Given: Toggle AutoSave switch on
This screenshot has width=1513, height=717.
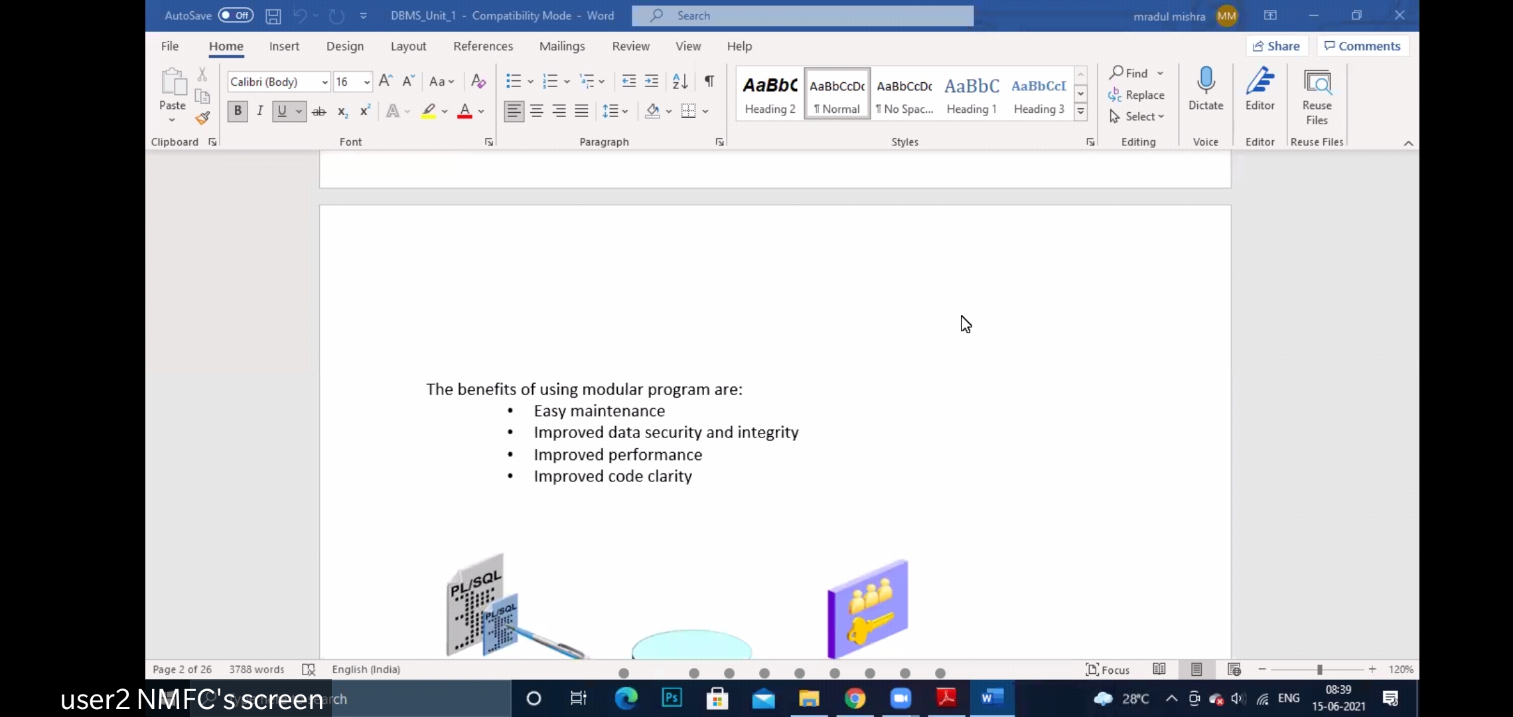Looking at the screenshot, I should pos(236,15).
